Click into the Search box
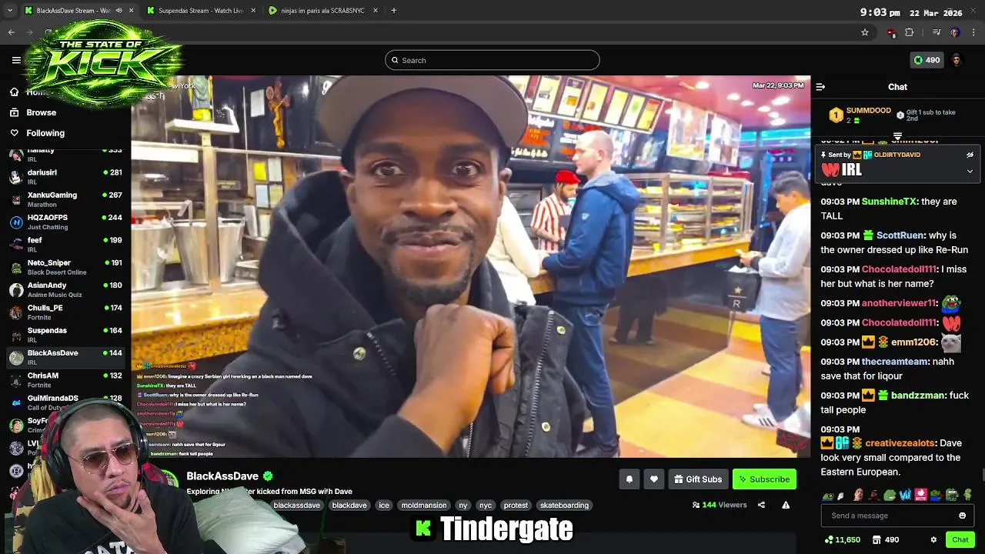Screen dimensions: 985x554 coord(492,60)
